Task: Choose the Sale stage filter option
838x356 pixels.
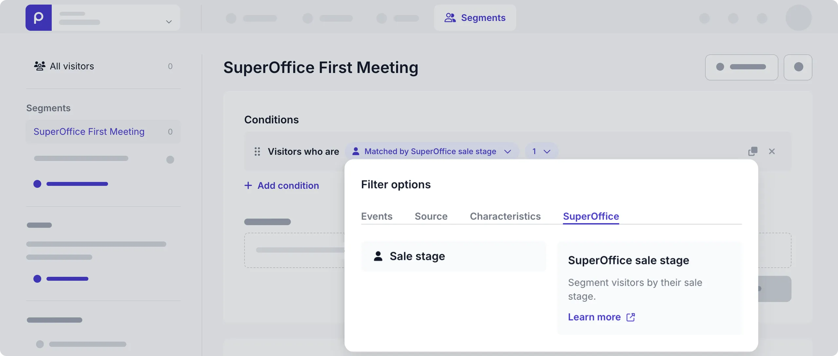Action: (453, 256)
